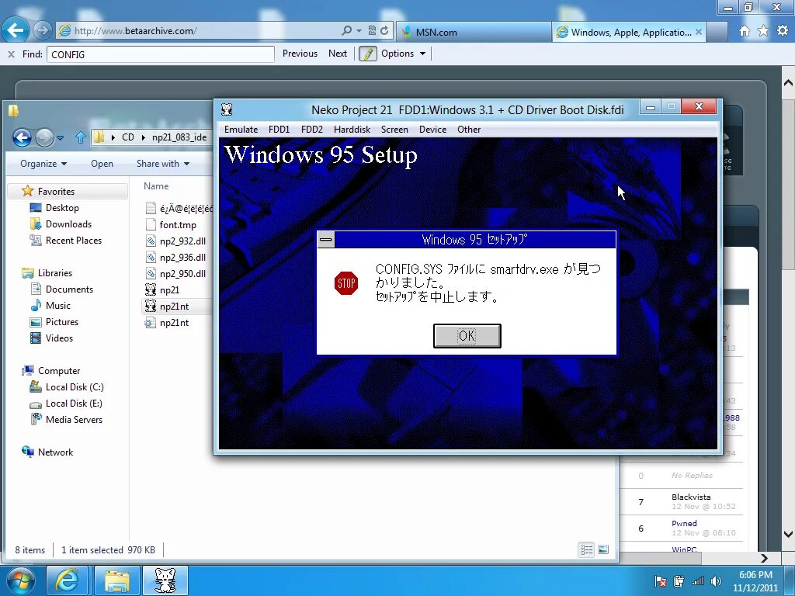Select Local Disk (C:)

pos(75,387)
